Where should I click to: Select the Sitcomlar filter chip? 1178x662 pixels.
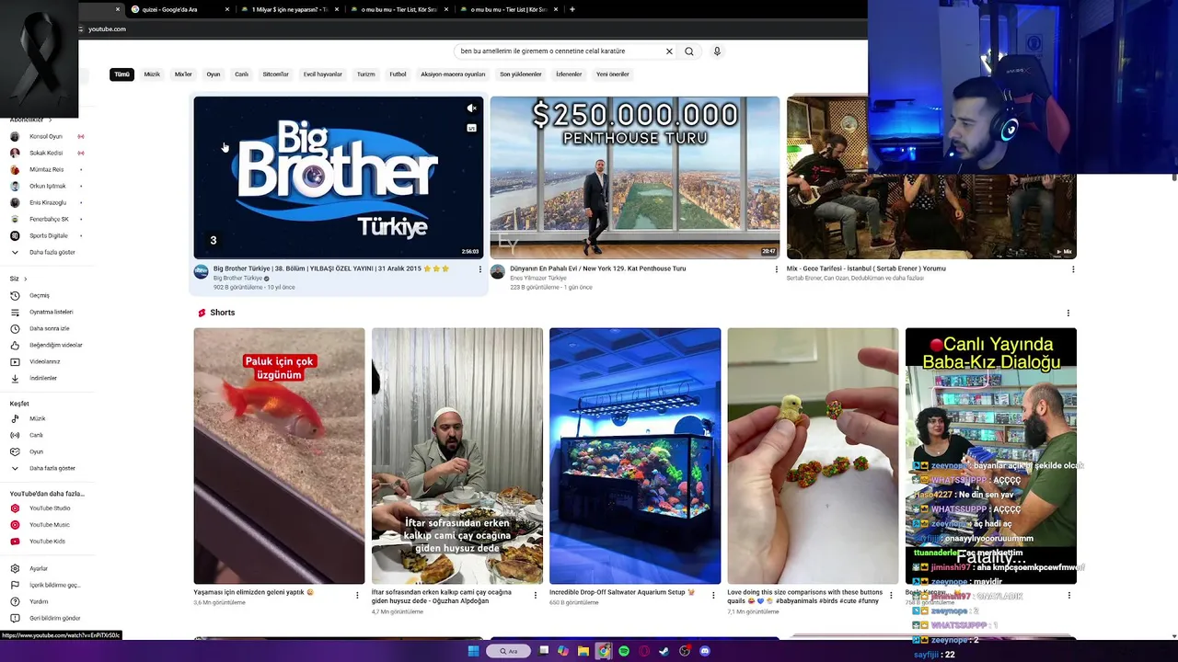click(275, 74)
